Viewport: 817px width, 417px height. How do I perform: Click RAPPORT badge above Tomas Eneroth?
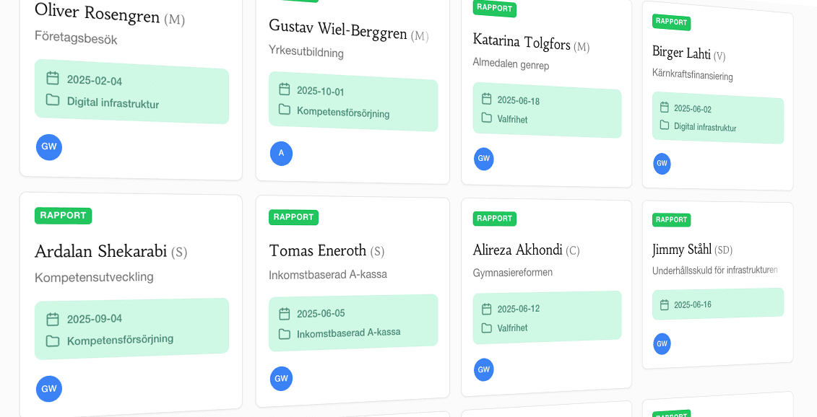point(293,217)
